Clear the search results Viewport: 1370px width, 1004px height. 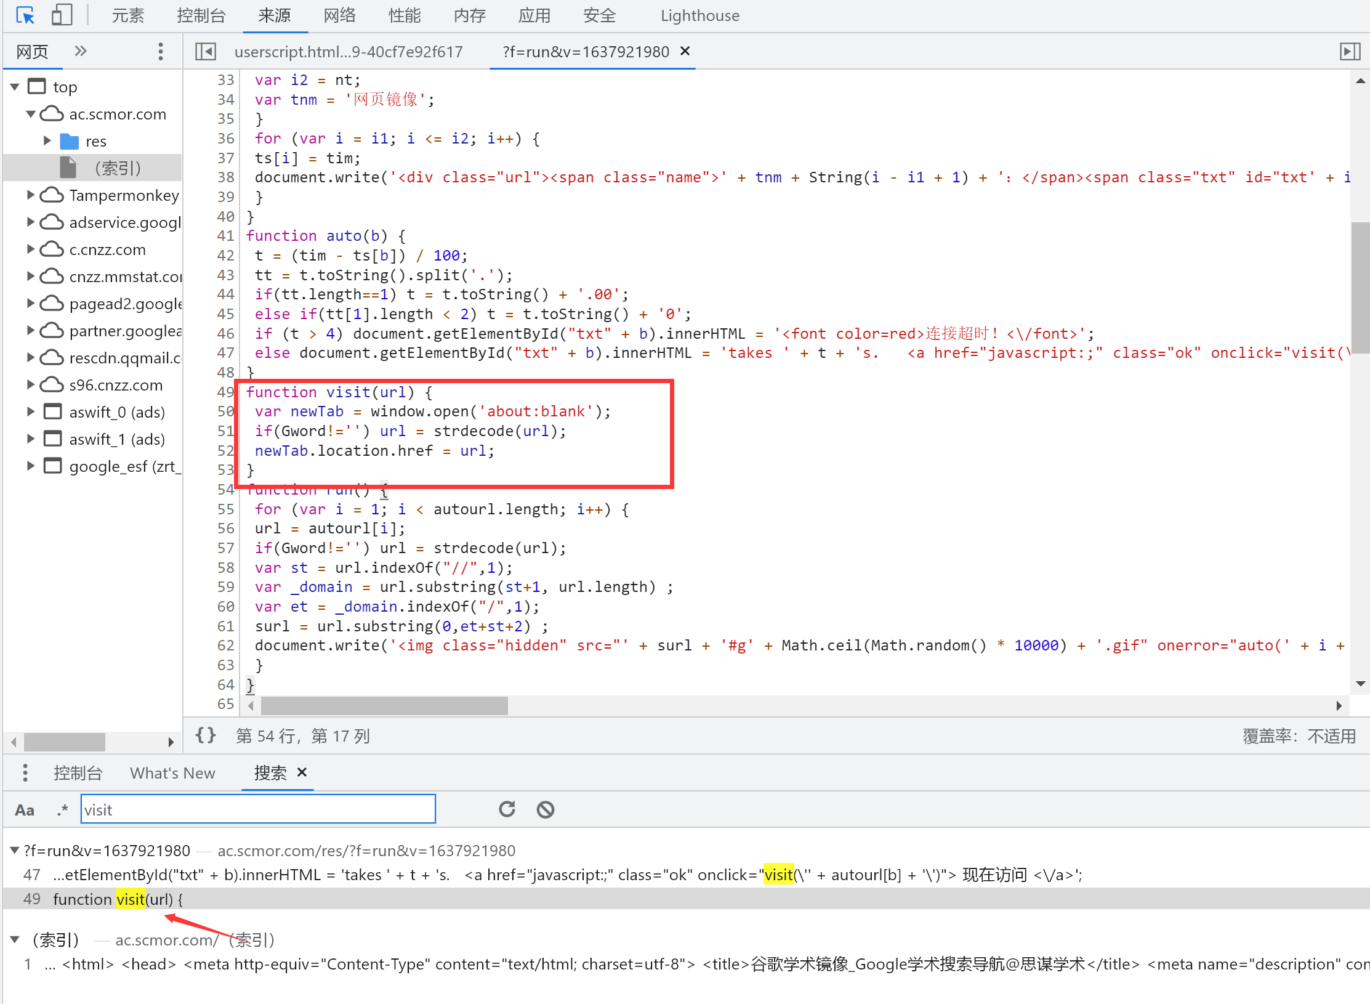click(546, 809)
